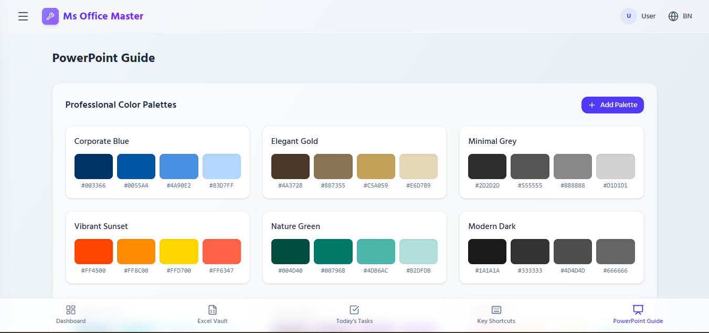Viewport: 709px width, 333px height.
Task: Click the #C5A059 hex code text
Action: pyautogui.click(x=376, y=185)
